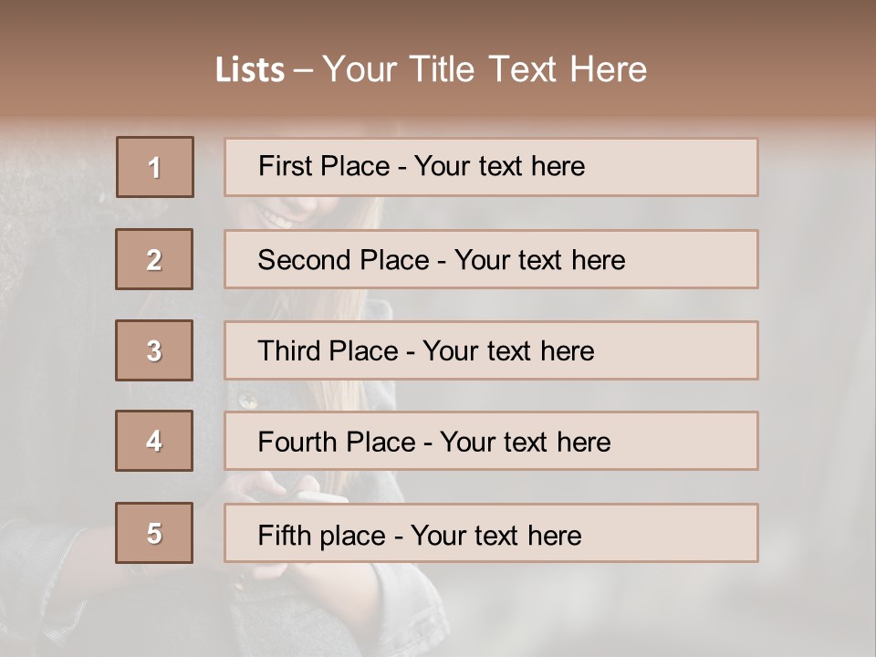Click the word Second in second row
Screen dimensions: 876x657
pos(304,260)
